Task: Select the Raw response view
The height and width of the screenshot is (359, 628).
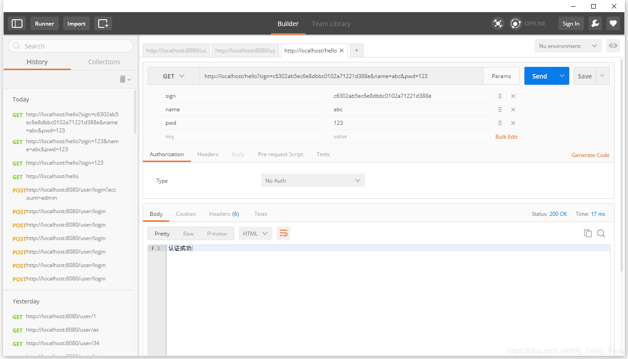Action: tap(188, 233)
